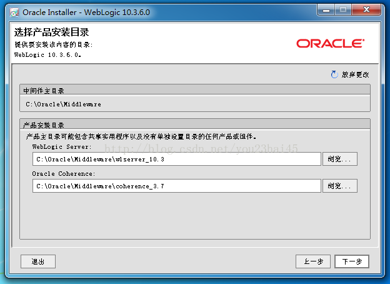The width and height of the screenshot is (390, 284).
Task: Click the discard changes refresh icon
Action: coord(334,74)
